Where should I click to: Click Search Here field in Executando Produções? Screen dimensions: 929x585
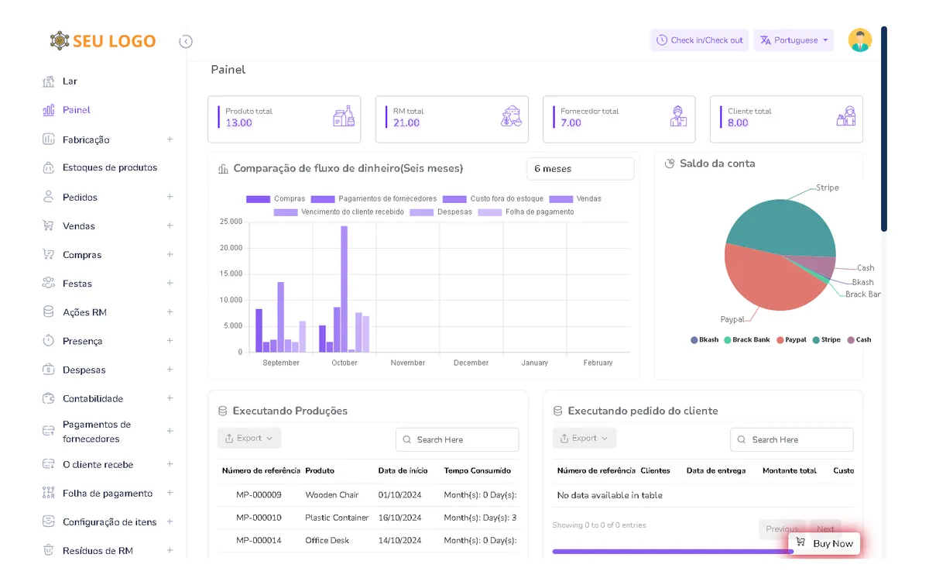[457, 439]
